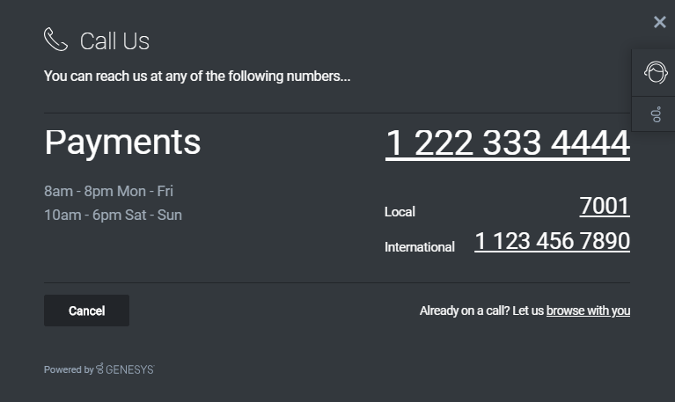The image size is (675, 402).
Task: Click the GENESYS brand name text
Action: point(130,369)
